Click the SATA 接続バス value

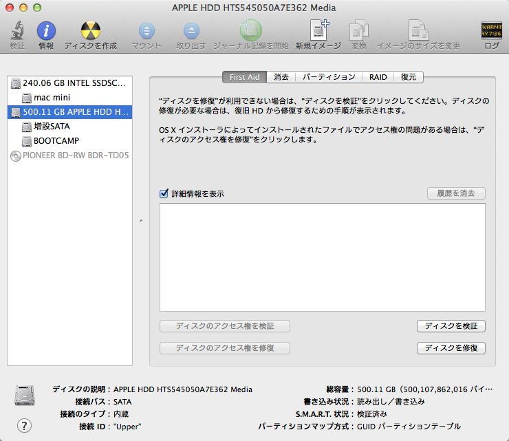122,402
